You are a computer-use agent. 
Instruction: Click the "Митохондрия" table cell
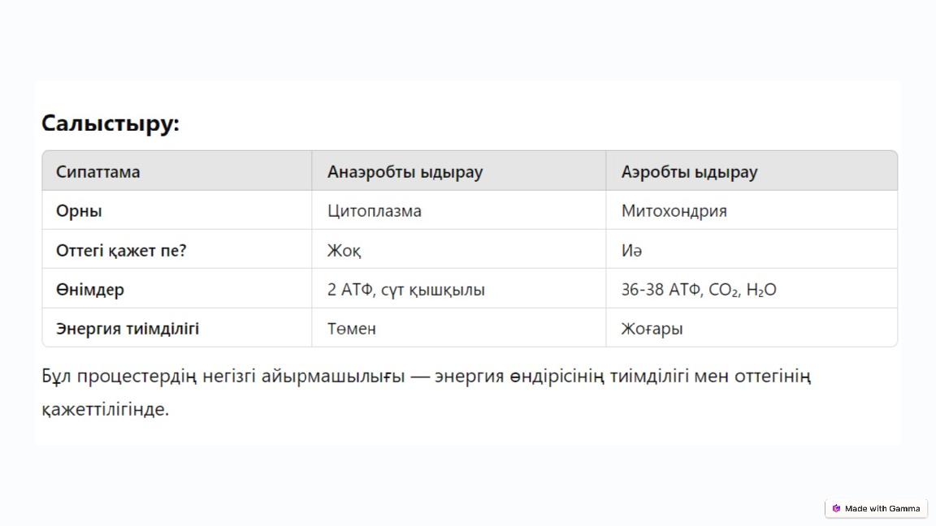pyautogui.click(x=674, y=211)
